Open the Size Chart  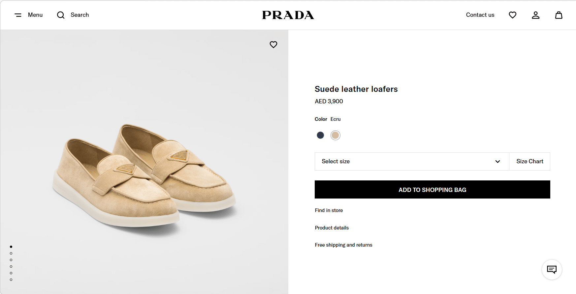tap(529, 161)
